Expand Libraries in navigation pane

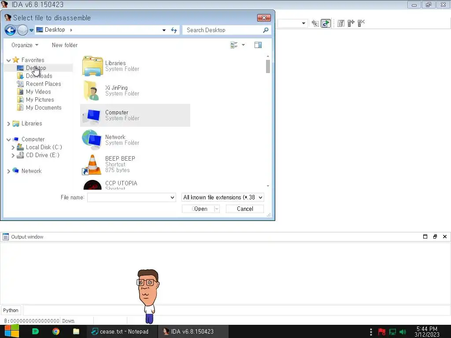[x=9, y=124]
